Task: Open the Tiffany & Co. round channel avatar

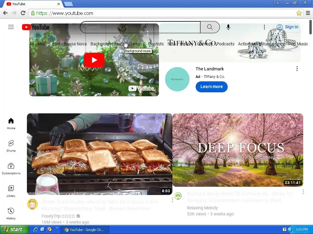Action: 177,79
